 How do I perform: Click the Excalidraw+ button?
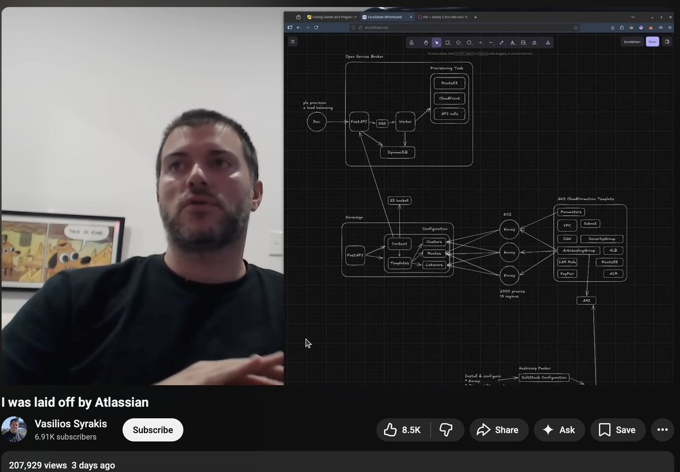(x=632, y=41)
